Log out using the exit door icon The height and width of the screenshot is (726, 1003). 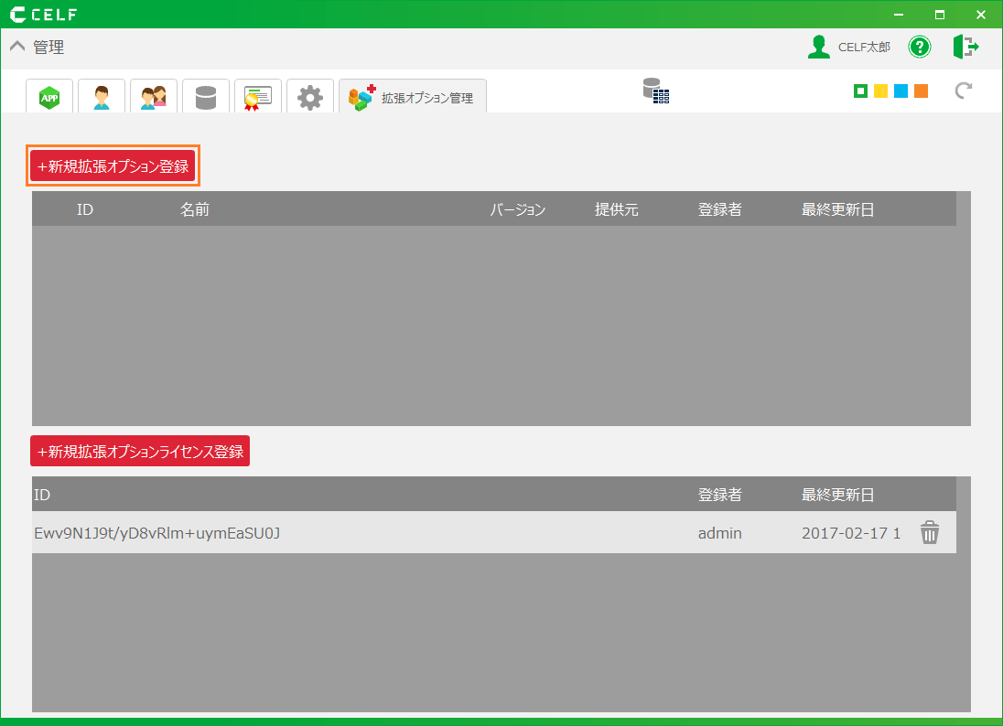coord(965,48)
